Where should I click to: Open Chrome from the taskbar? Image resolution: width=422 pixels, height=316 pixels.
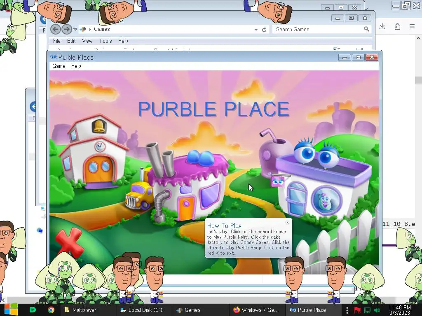[51, 310]
